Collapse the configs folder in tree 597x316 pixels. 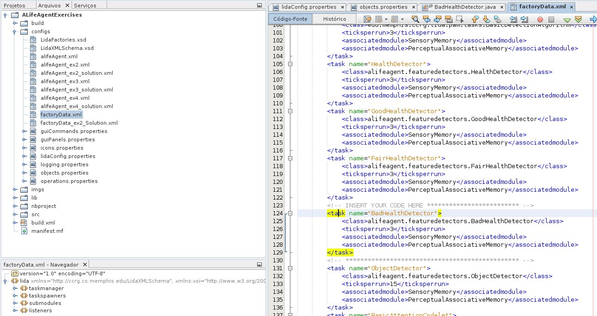point(16,31)
